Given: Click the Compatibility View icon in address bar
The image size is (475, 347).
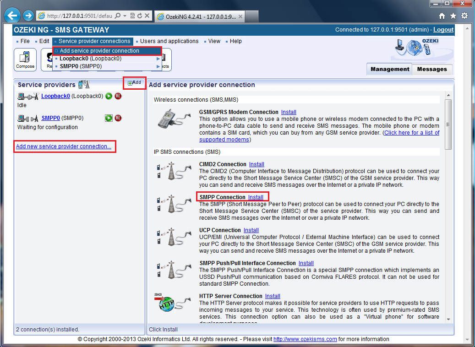Looking at the screenshot, I should [x=132, y=16].
